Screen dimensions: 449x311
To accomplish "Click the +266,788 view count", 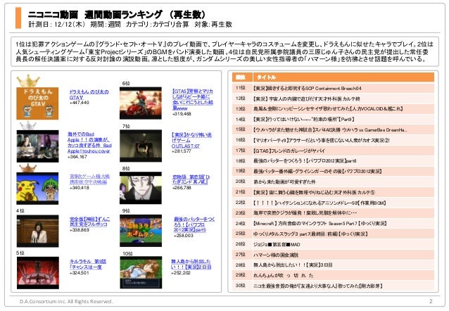I will point(182,188).
